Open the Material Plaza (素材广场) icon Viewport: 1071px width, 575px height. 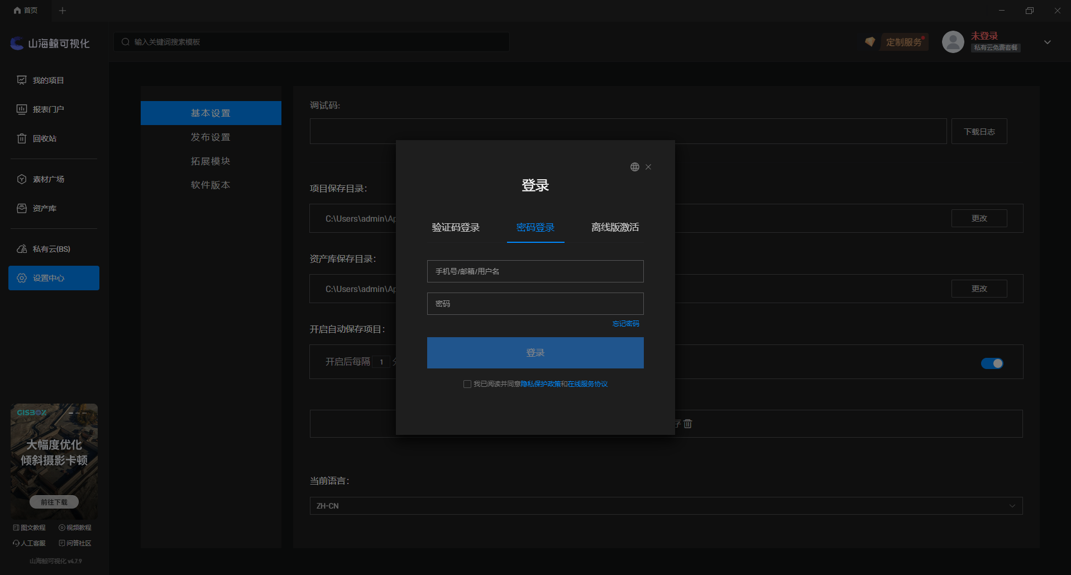coord(22,179)
